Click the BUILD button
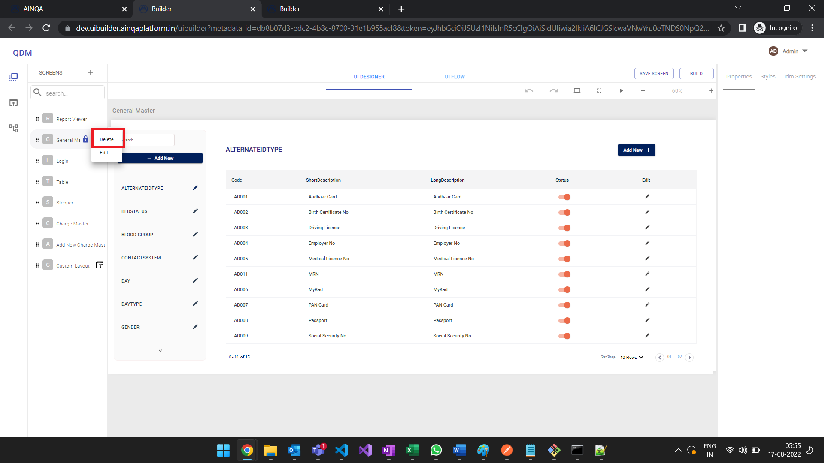Image resolution: width=825 pixels, height=463 pixels. click(x=696, y=74)
